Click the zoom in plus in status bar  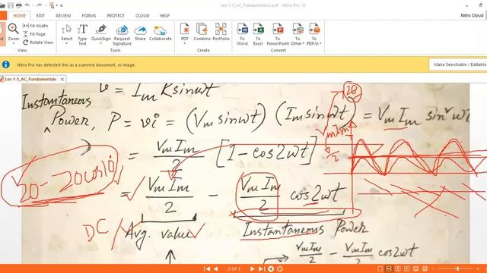click(479, 268)
